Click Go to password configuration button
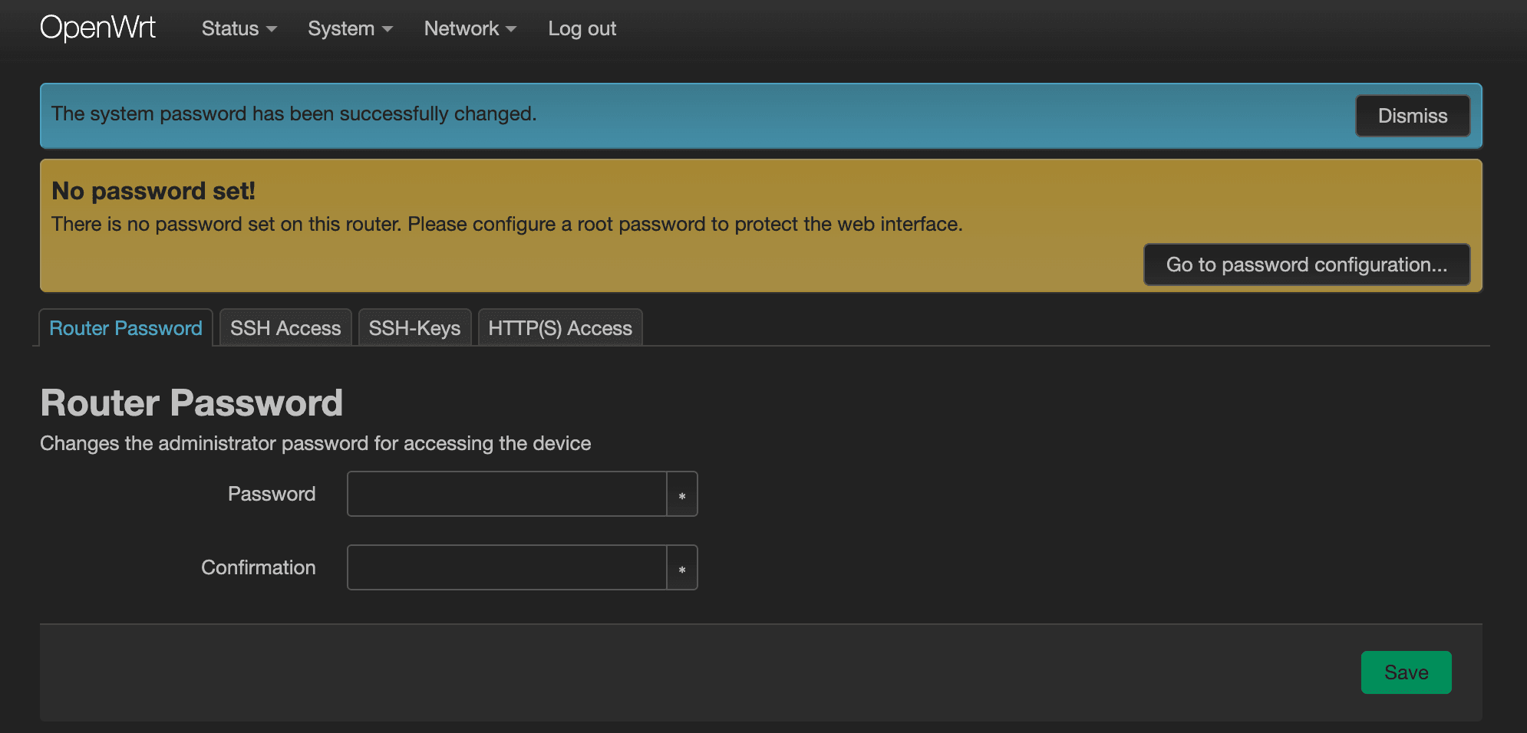Image resolution: width=1527 pixels, height=733 pixels. click(1306, 265)
